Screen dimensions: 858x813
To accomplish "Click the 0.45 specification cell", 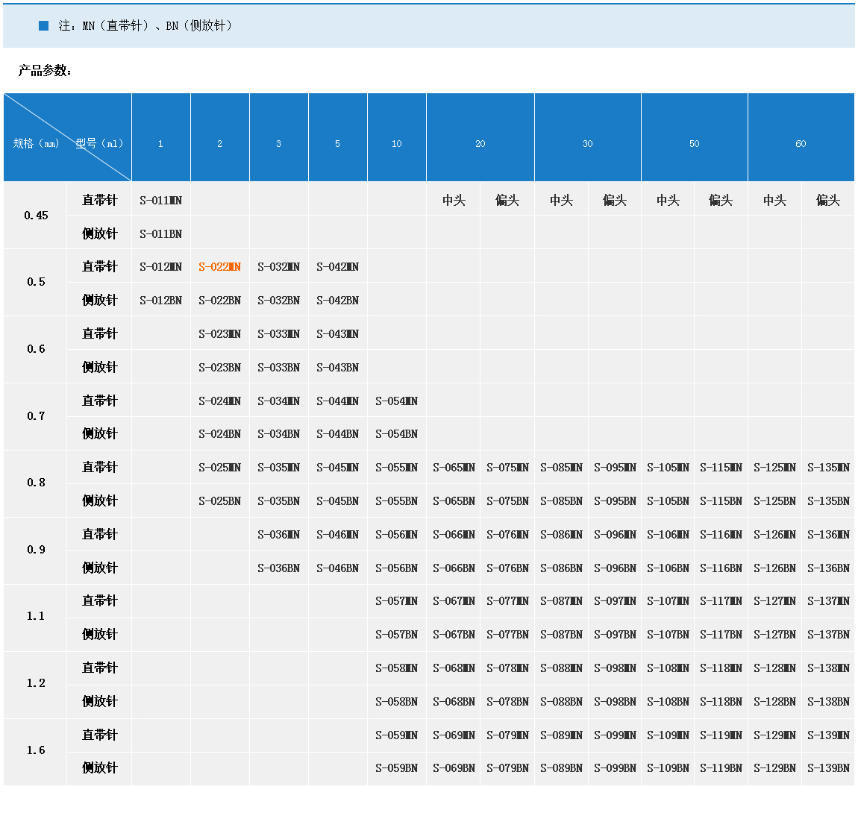I will [36, 216].
